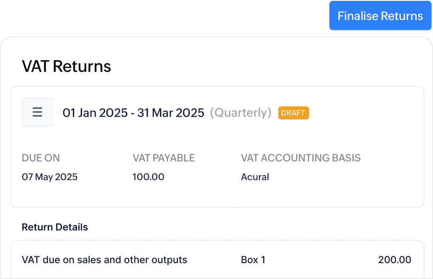Click the VAT Returns page heading

tap(66, 66)
